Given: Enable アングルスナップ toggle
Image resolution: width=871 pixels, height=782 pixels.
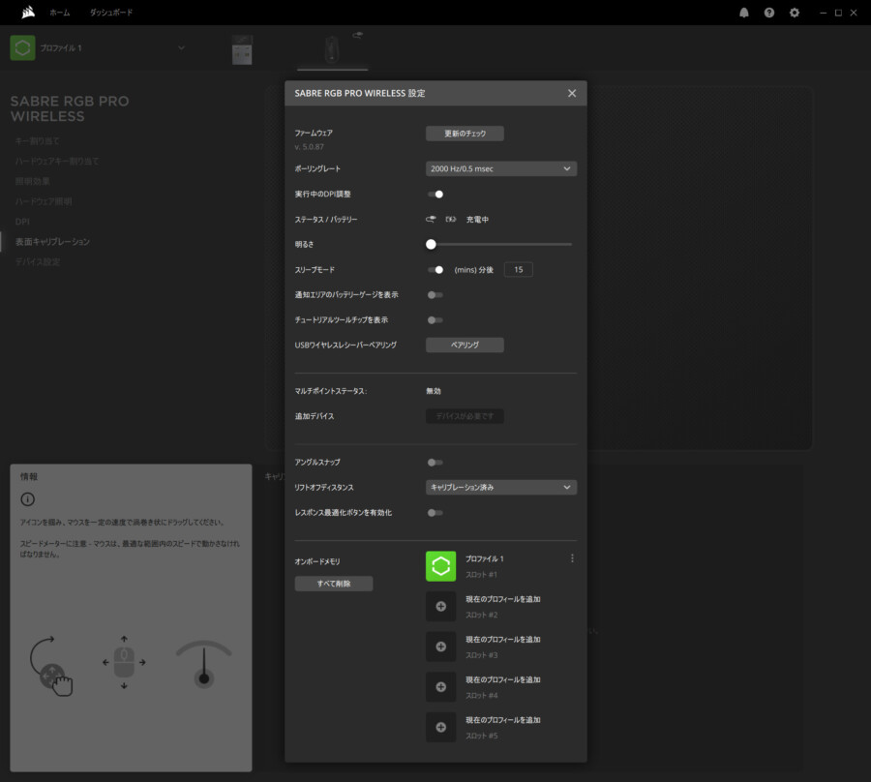Looking at the screenshot, I should (435, 463).
